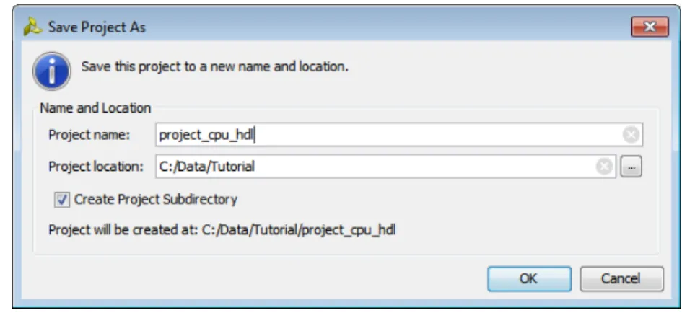The width and height of the screenshot is (682, 313).
Task: Click the Name and Location group heading
Action: [x=95, y=107]
